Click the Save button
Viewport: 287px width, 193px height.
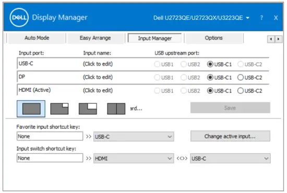tap(230, 108)
